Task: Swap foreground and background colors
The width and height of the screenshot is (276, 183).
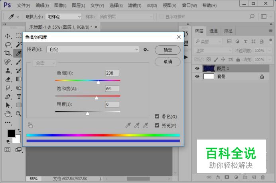Action: [19, 130]
